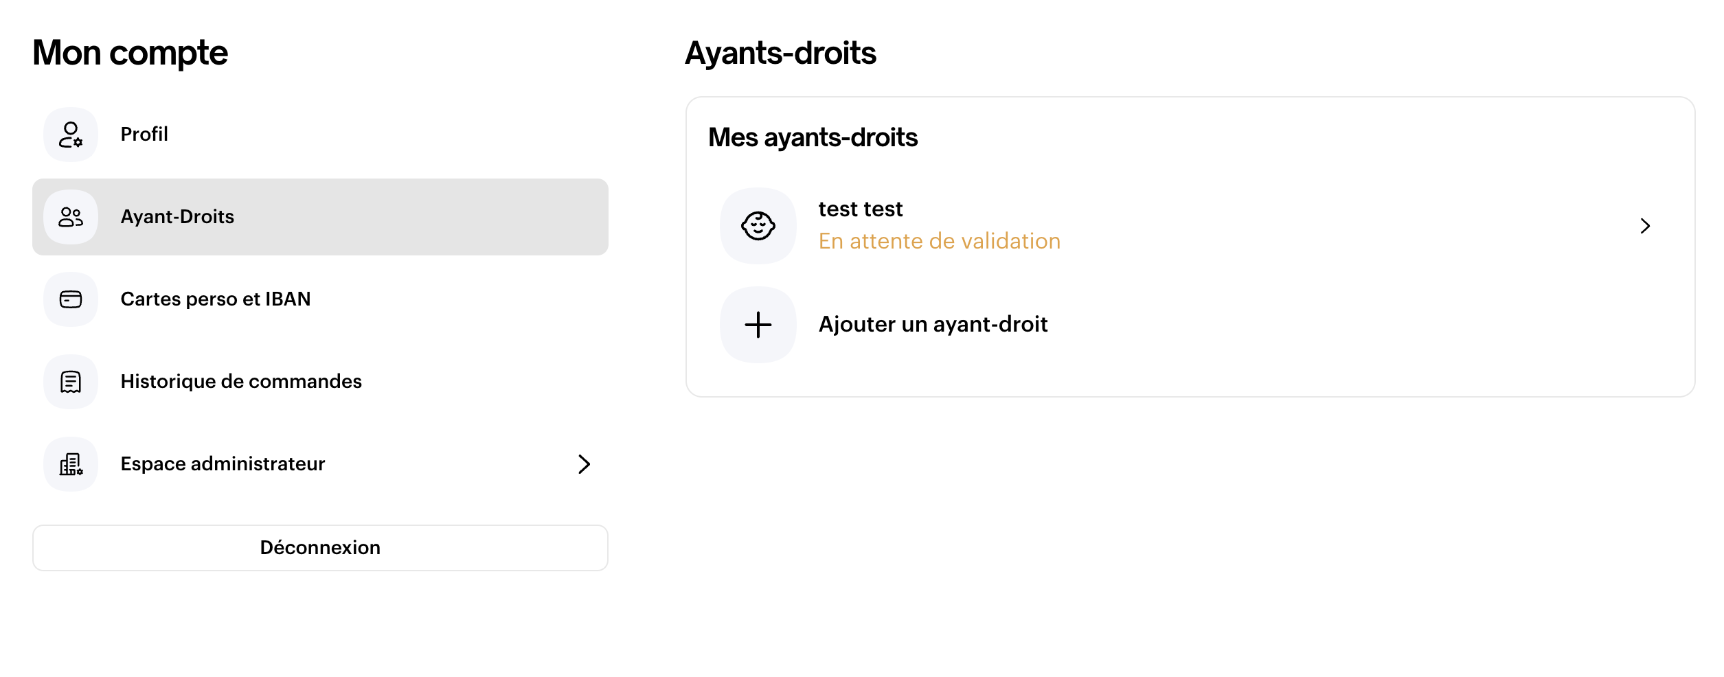Image resolution: width=1724 pixels, height=677 pixels.
Task: Open the Espace administrateur label
Action: pos(223,464)
